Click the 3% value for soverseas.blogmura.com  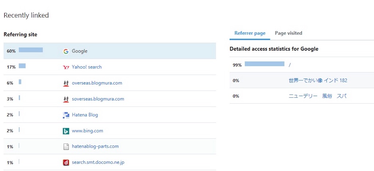click(x=10, y=99)
